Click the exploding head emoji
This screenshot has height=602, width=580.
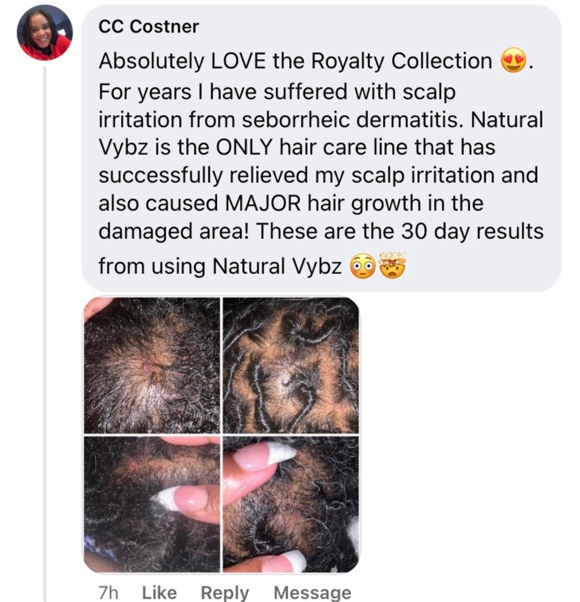tap(392, 266)
